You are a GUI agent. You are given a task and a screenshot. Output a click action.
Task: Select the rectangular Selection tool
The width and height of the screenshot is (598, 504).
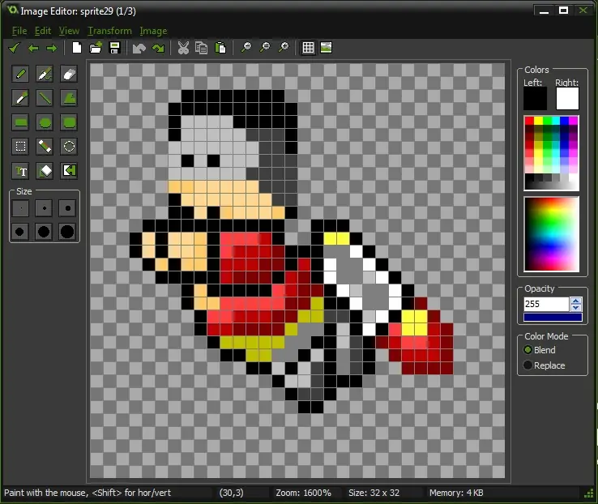[x=20, y=147]
